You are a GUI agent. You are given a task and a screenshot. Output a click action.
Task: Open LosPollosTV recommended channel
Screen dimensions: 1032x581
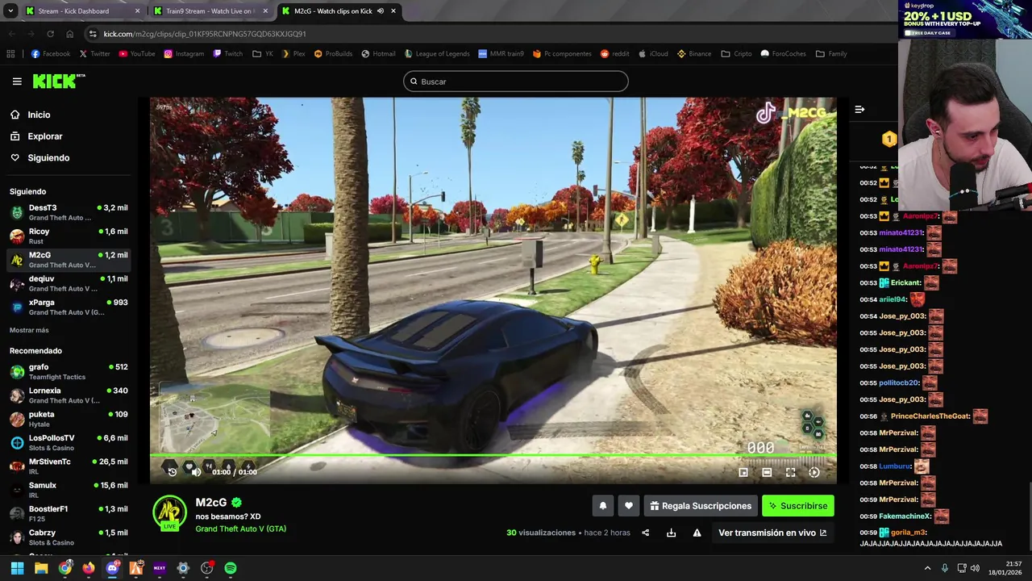[69, 443]
